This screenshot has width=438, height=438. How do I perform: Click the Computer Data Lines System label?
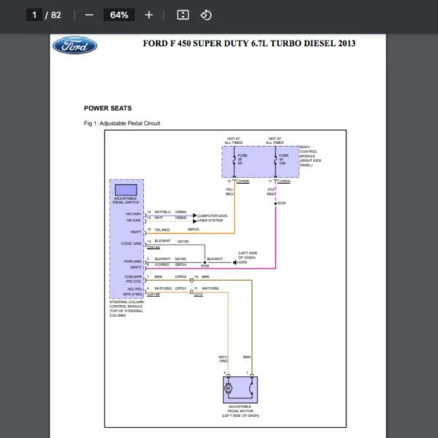point(212,218)
